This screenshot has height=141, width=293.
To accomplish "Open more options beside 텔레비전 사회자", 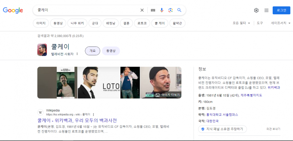I will click(x=77, y=54).
